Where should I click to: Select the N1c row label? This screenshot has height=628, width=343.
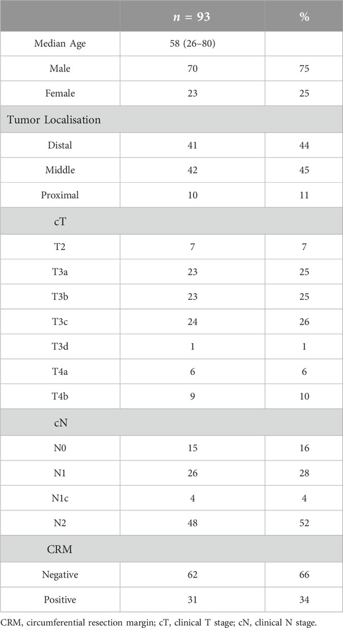click(x=60, y=498)
